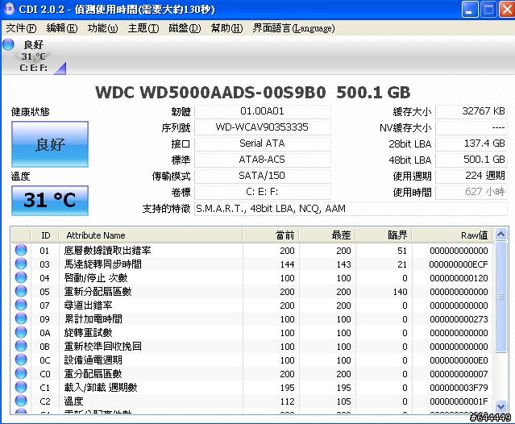This screenshot has width=515, height=424.
Task: Click the buffer size field 32767 KB
Action: [x=471, y=111]
